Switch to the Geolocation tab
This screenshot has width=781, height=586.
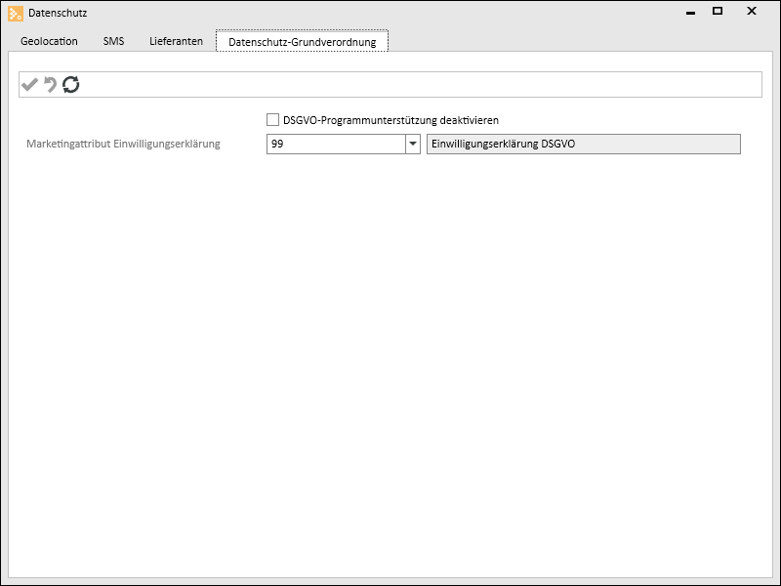pos(49,41)
